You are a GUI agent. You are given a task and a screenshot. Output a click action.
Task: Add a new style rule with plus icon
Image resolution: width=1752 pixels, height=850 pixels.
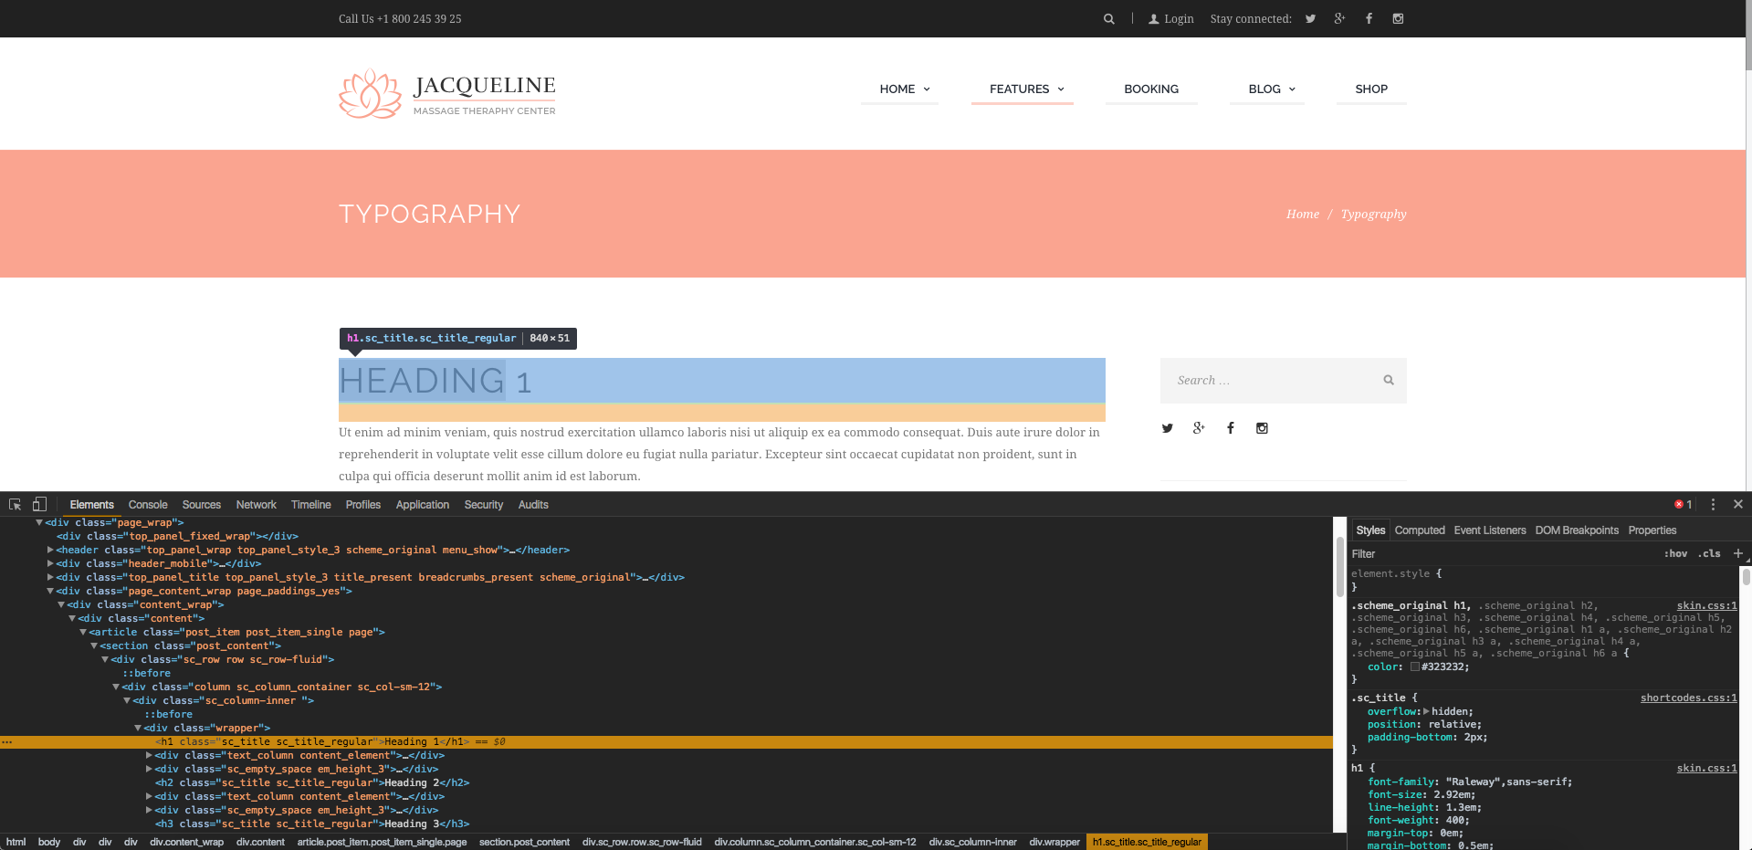click(x=1737, y=553)
